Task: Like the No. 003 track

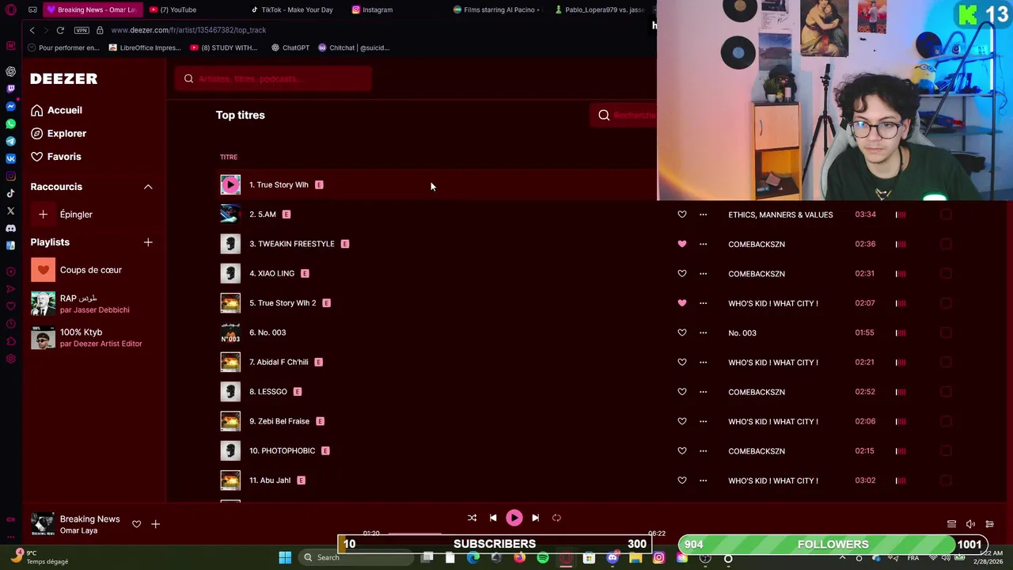Action: [682, 332]
